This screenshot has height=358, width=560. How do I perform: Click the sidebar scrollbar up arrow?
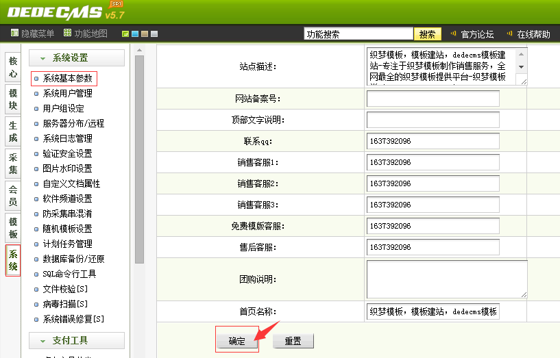pyautogui.click(x=139, y=50)
